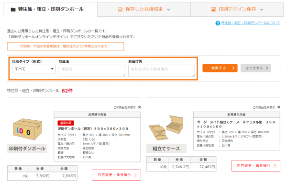Focus the お届け先 input field
This screenshot has width=287, height=184.
pos(162,71)
